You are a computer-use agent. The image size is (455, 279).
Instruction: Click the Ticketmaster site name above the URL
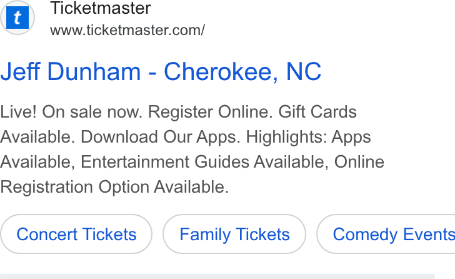click(101, 8)
